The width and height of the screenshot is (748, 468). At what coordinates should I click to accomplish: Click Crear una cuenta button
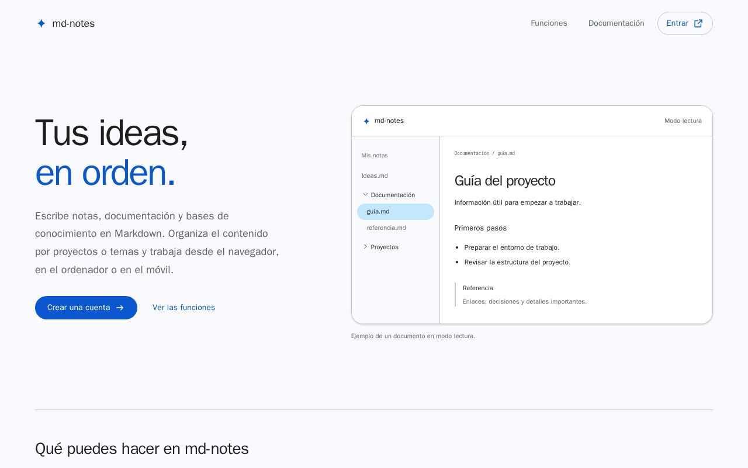pos(86,308)
